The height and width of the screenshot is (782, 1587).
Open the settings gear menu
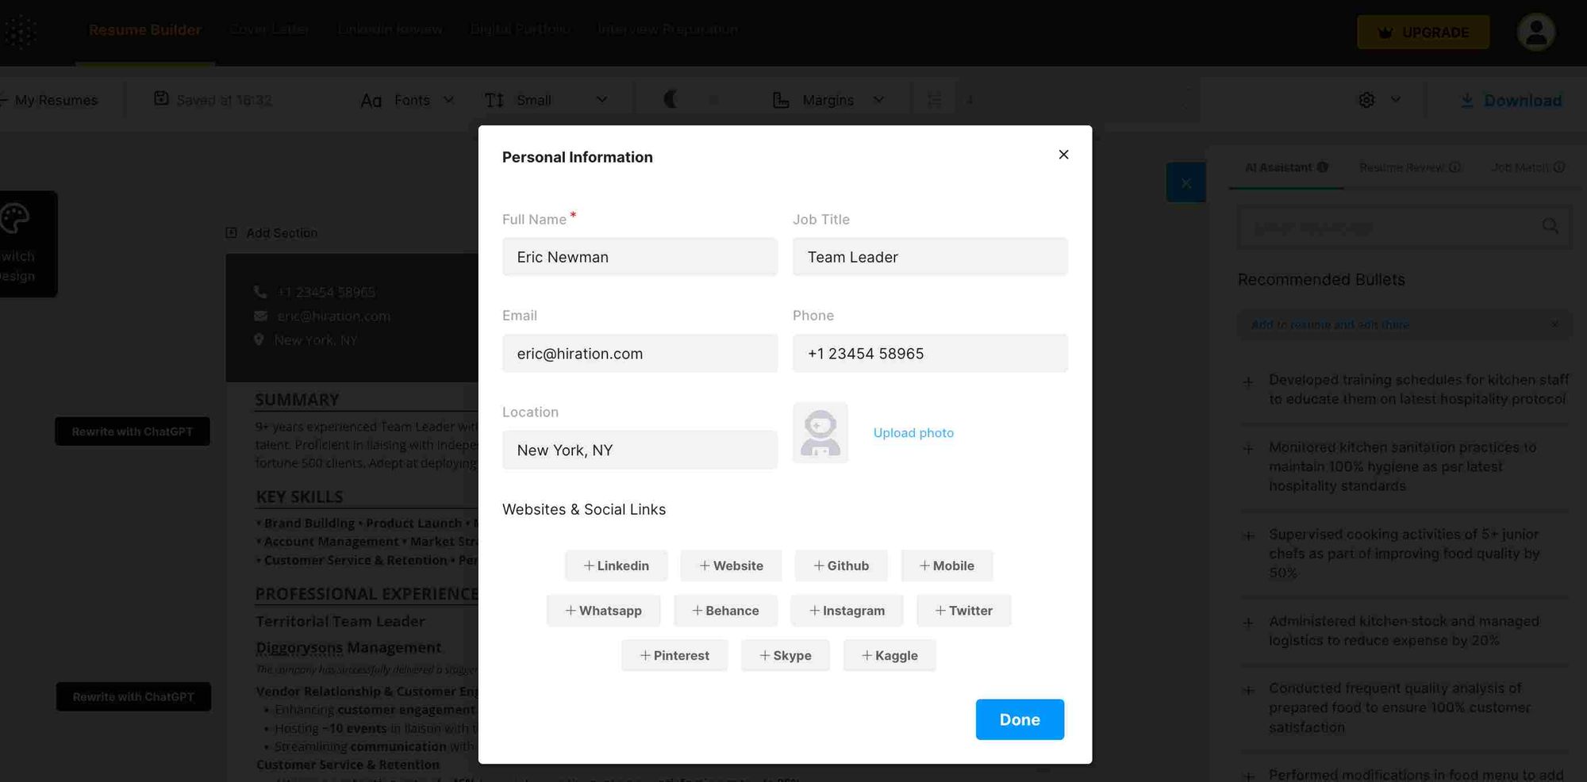click(1366, 100)
